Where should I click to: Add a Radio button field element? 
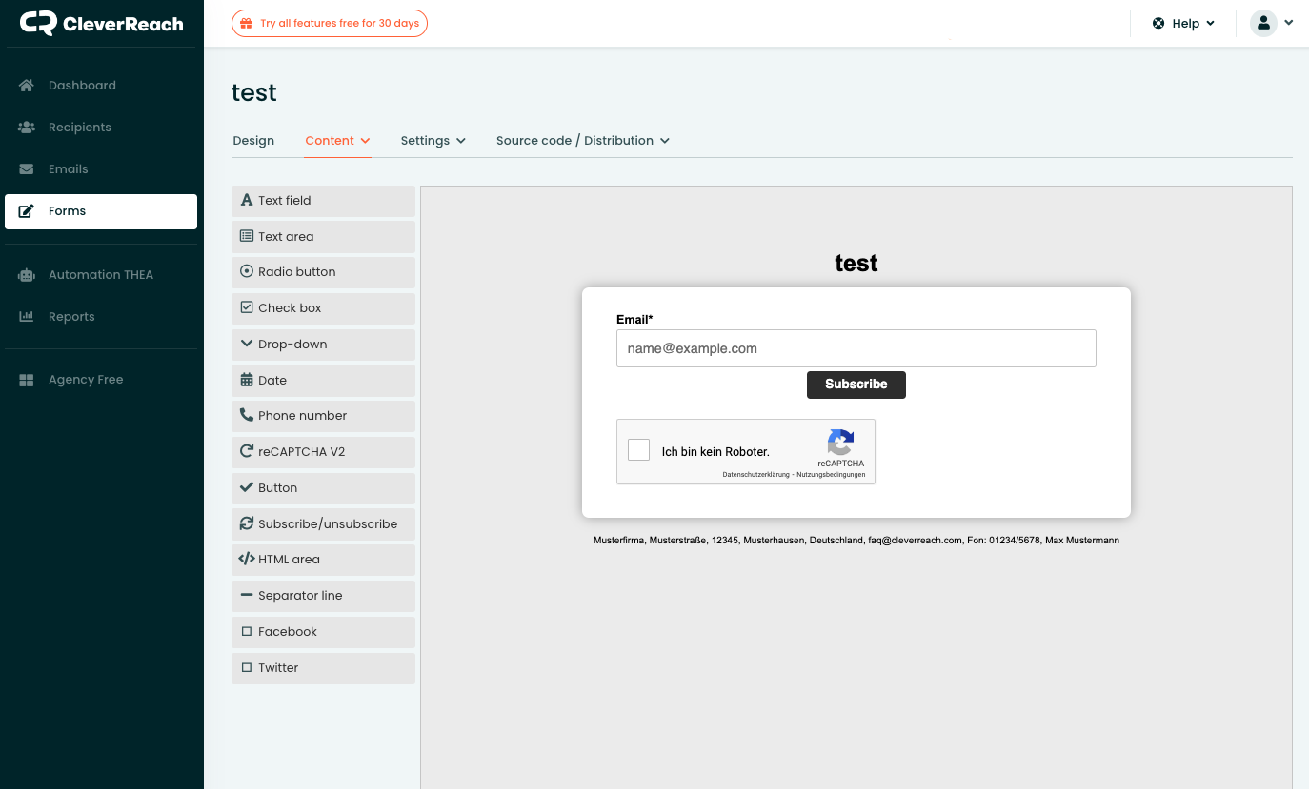point(323,272)
